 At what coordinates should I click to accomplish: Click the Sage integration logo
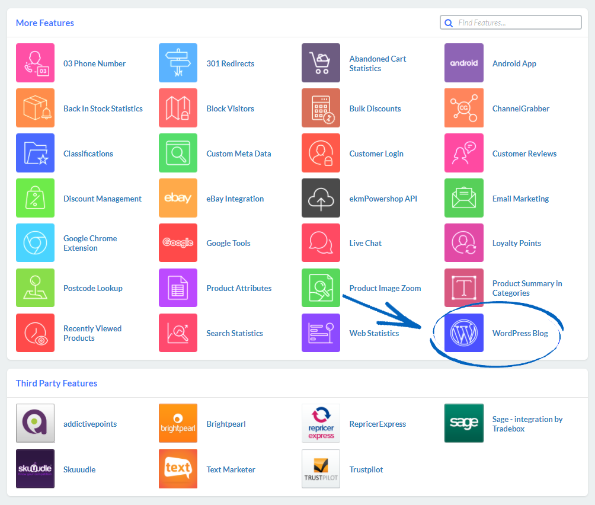pos(463,423)
